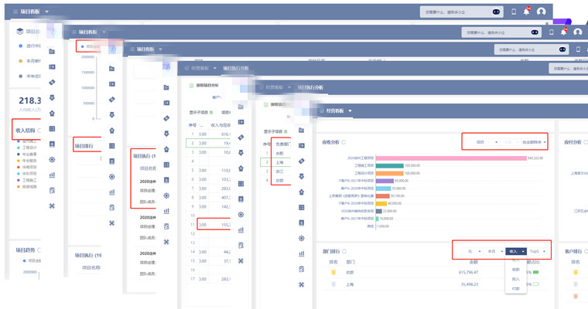The image size is (588, 309).
Task: Toggle the leftmost 按照项目分析 checkbox
Action: (192, 86)
